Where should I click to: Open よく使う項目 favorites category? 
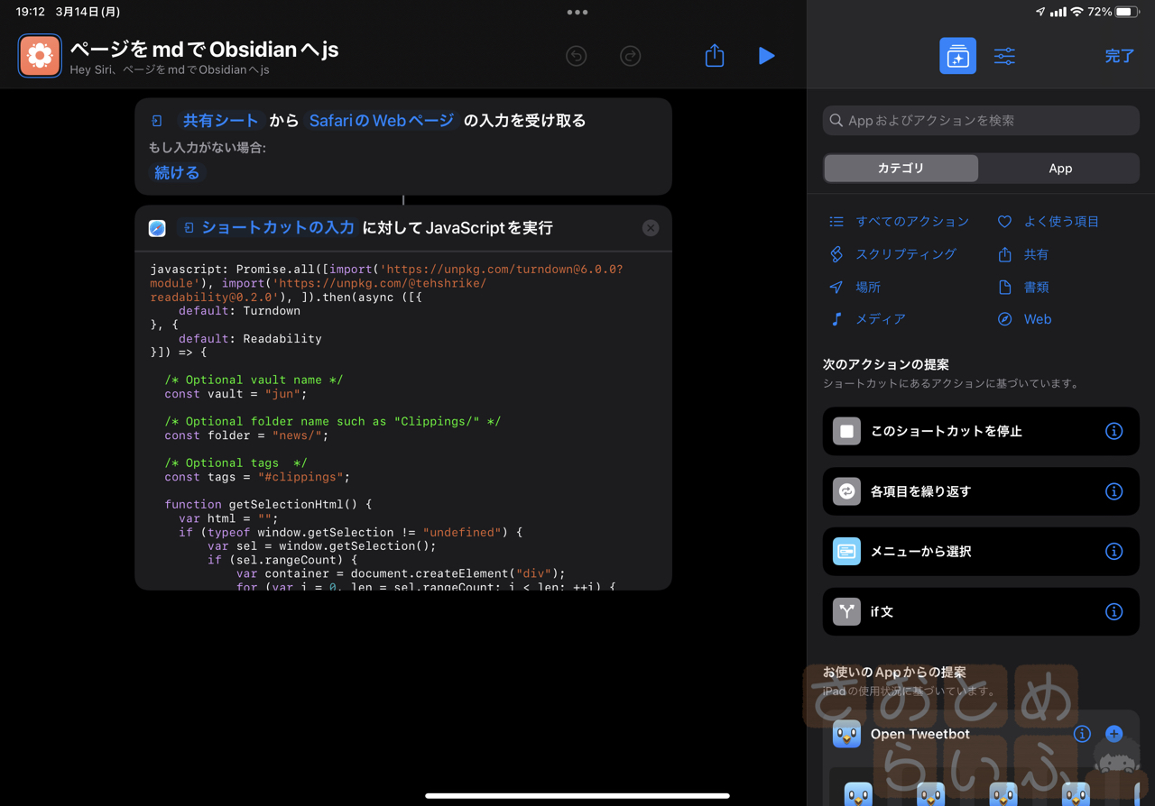click(1049, 222)
